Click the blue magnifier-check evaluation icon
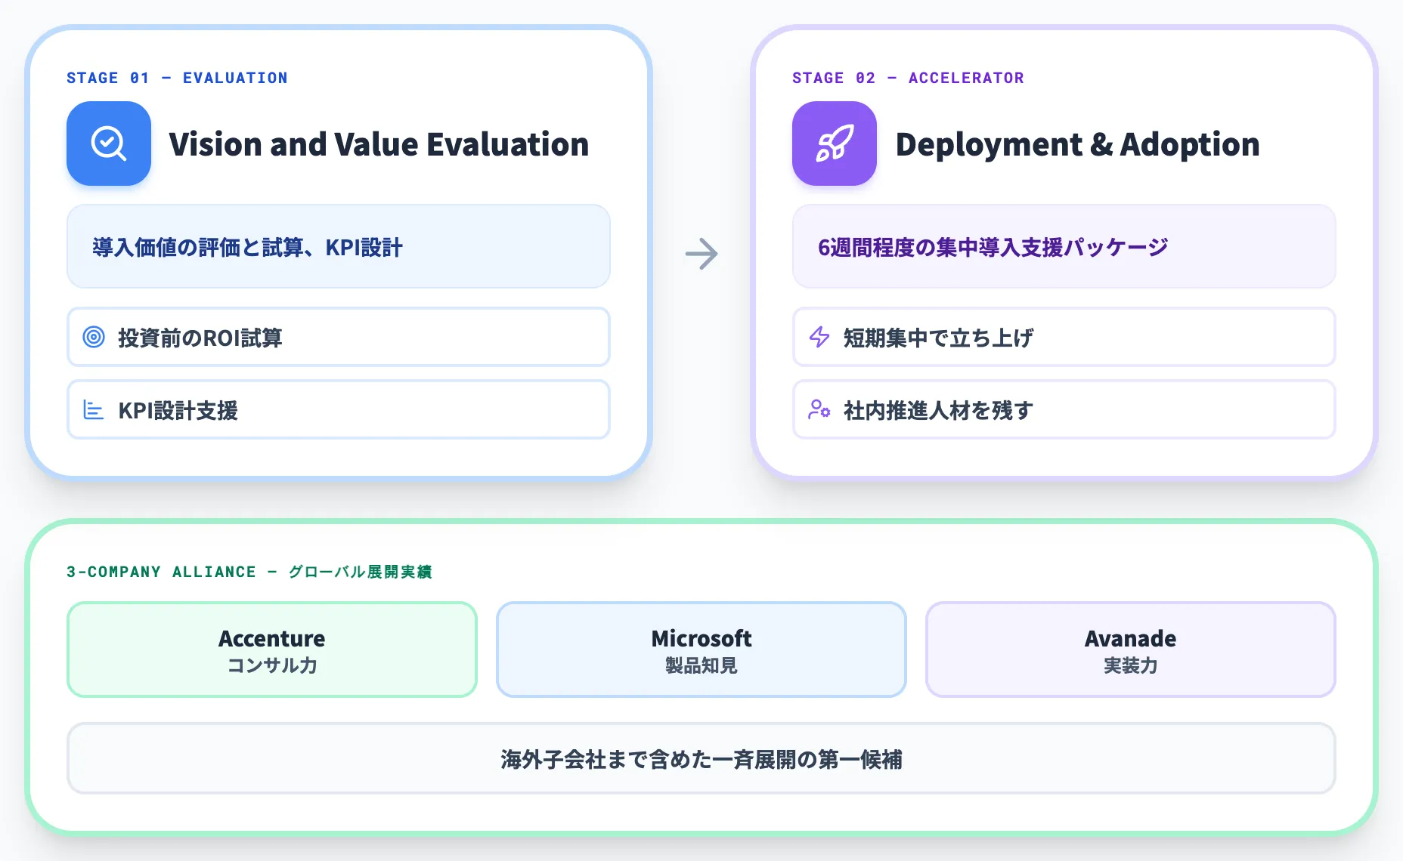Image resolution: width=1403 pixels, height=861 pixels. click(x=109, y=143)
